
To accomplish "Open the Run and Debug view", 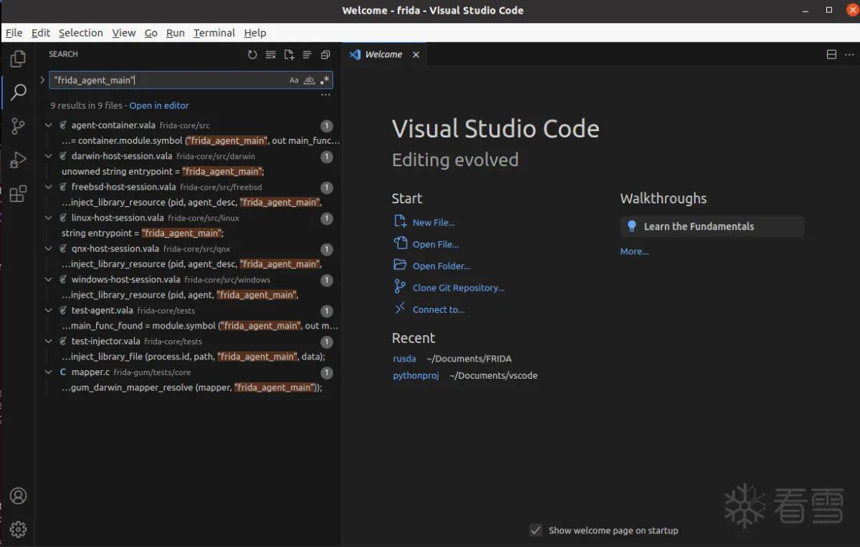I will click(x=19, y=160).
